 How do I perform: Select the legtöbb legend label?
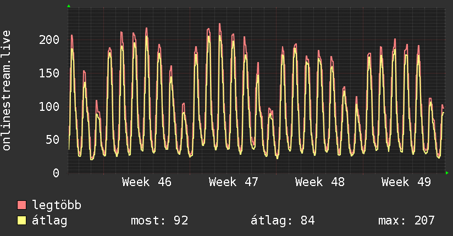(x=57, y=205)
